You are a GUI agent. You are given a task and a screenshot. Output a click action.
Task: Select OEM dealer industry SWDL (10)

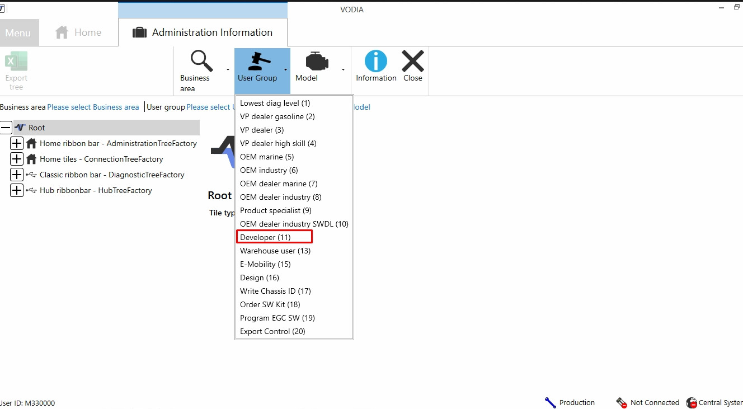click(294, 224)
